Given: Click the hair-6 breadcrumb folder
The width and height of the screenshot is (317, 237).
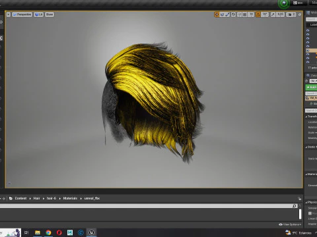Looking at the screenshot, I should 52,198.
